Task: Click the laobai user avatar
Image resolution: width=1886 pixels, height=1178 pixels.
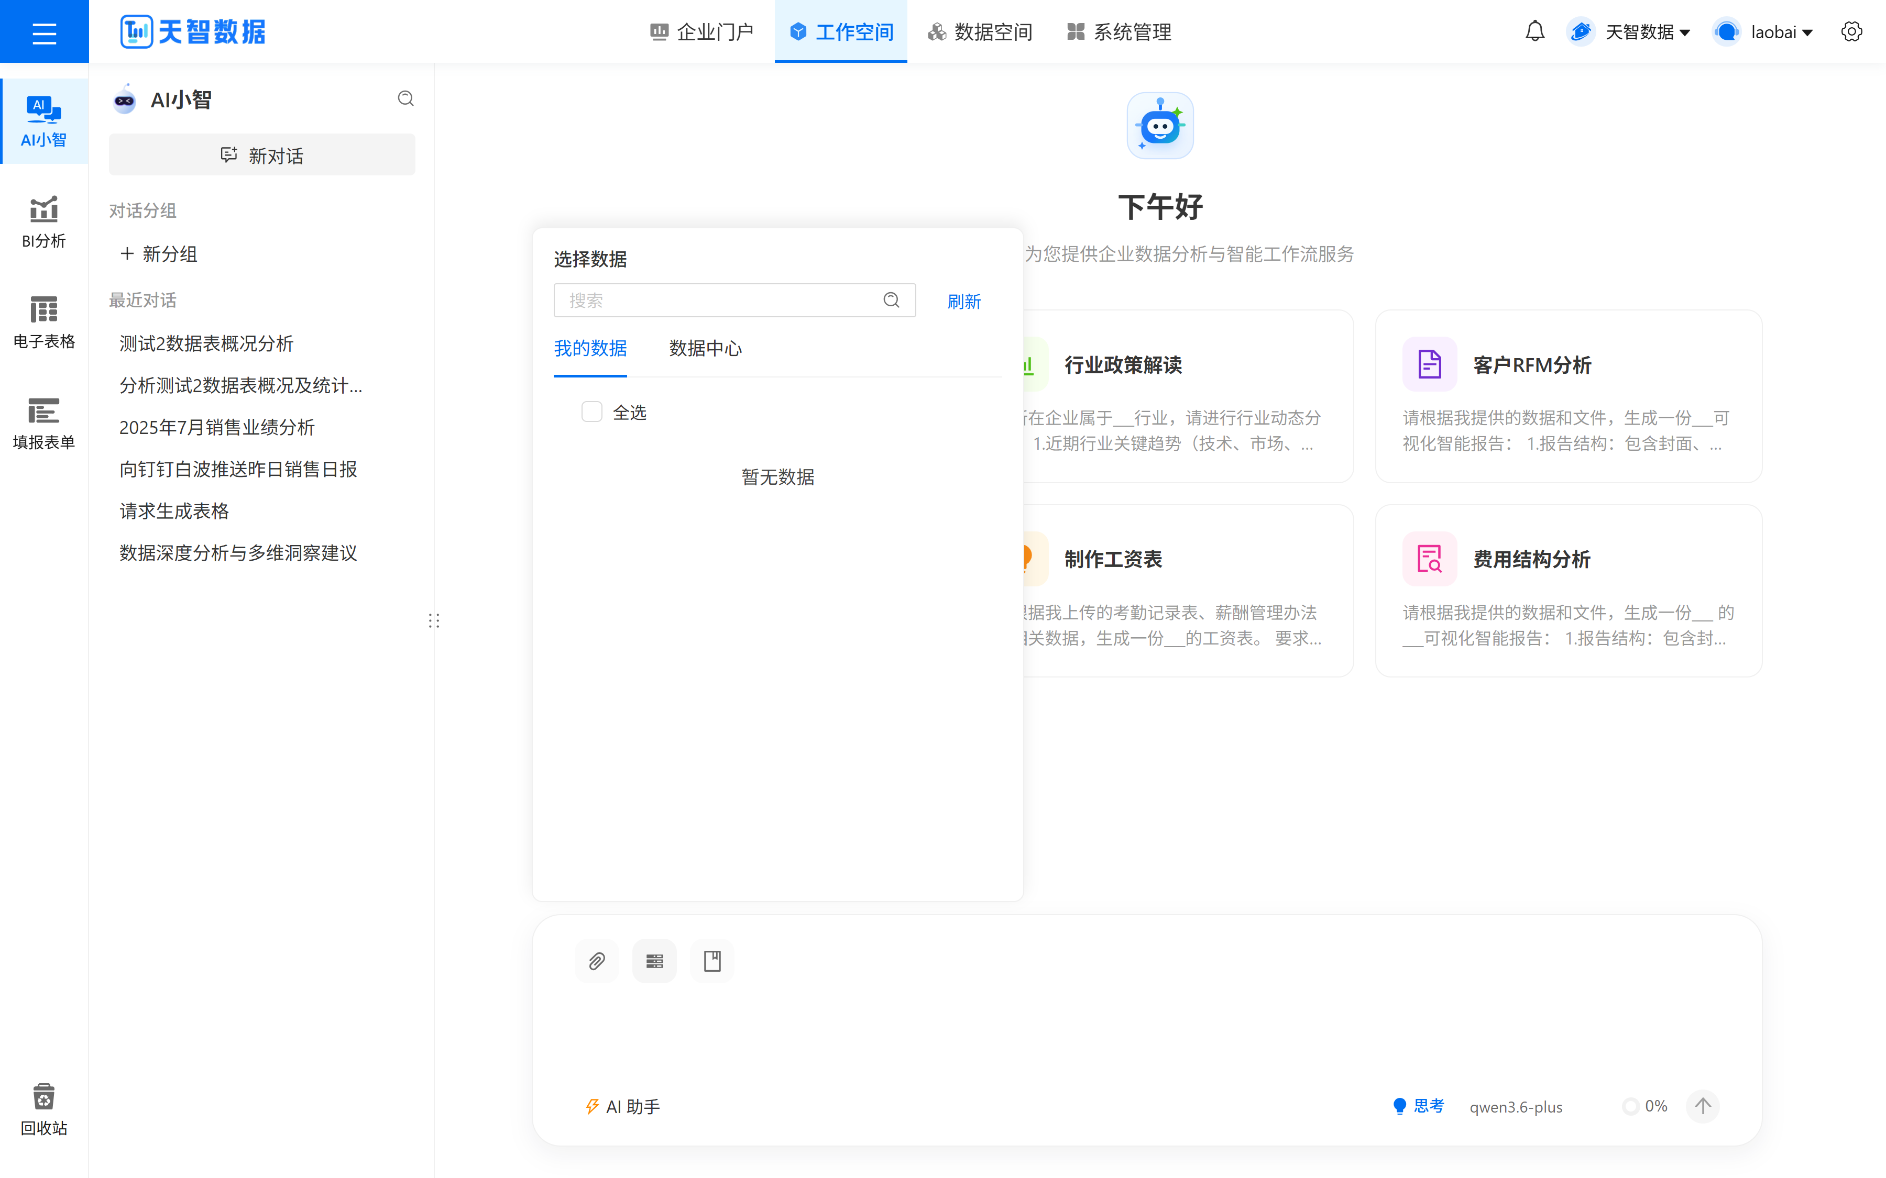Action: click(1726, 32)
